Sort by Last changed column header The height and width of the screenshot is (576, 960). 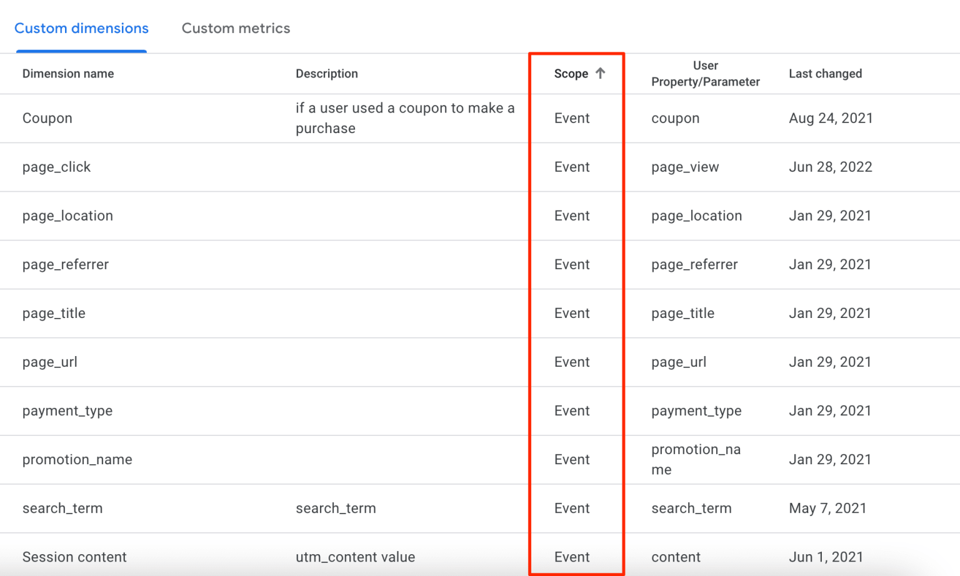(x=826, y=73)
